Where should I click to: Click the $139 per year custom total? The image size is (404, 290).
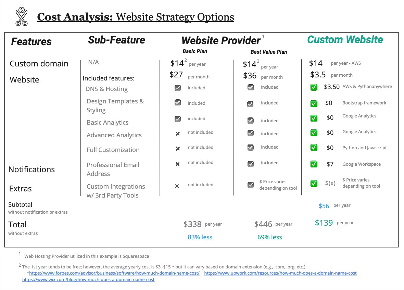pyautogui.click(x=324, y=223)
